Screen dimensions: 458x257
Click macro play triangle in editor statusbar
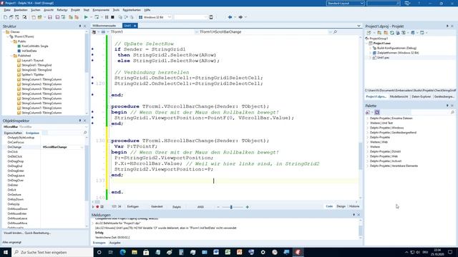(x=93, y=206)
